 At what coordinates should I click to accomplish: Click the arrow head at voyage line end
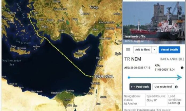(x=180, y=78)
